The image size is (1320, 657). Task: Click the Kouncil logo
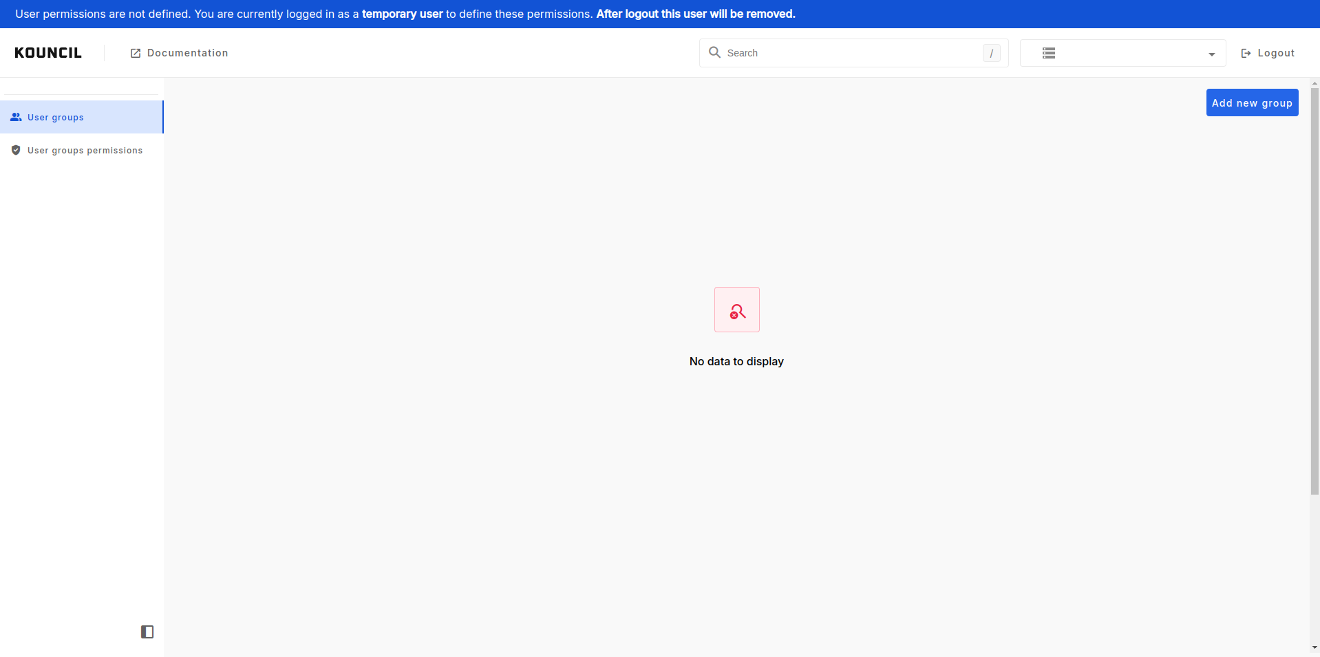tap(48, 53)
